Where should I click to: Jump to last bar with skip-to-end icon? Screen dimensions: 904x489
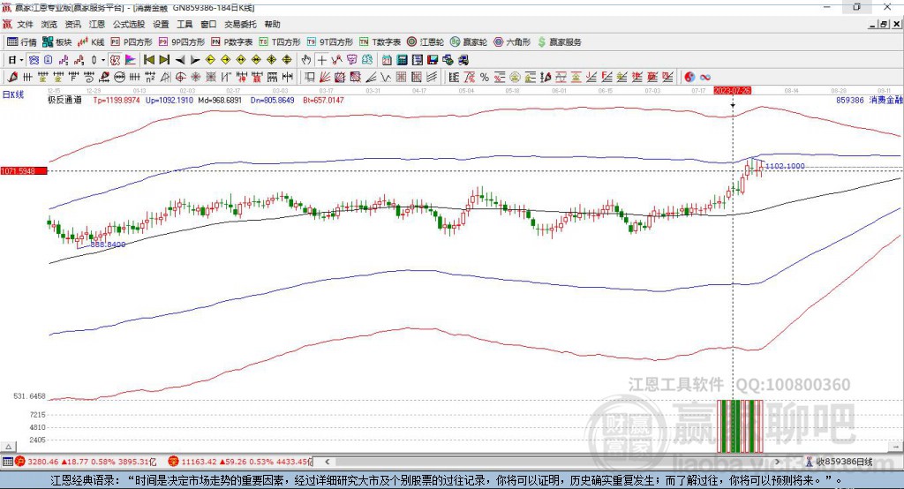point(164,60)
